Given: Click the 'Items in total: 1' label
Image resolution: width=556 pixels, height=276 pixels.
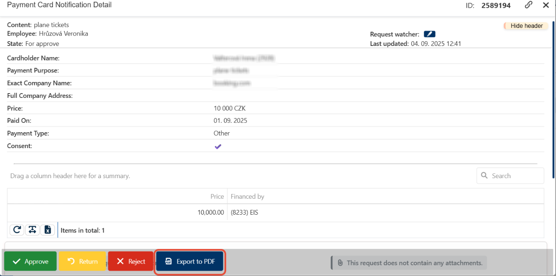Looking at the screenshot, I should (83, 231).
